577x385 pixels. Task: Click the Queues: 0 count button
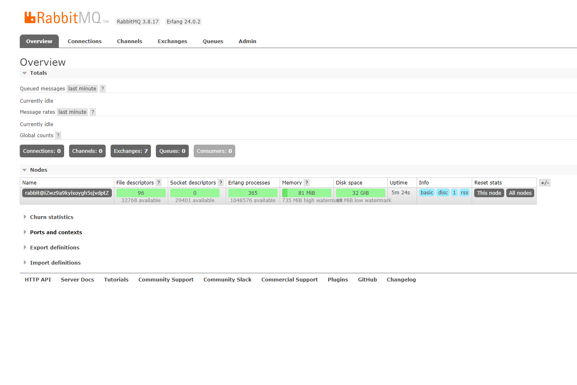pyautogui.click(x=172, y=151)
